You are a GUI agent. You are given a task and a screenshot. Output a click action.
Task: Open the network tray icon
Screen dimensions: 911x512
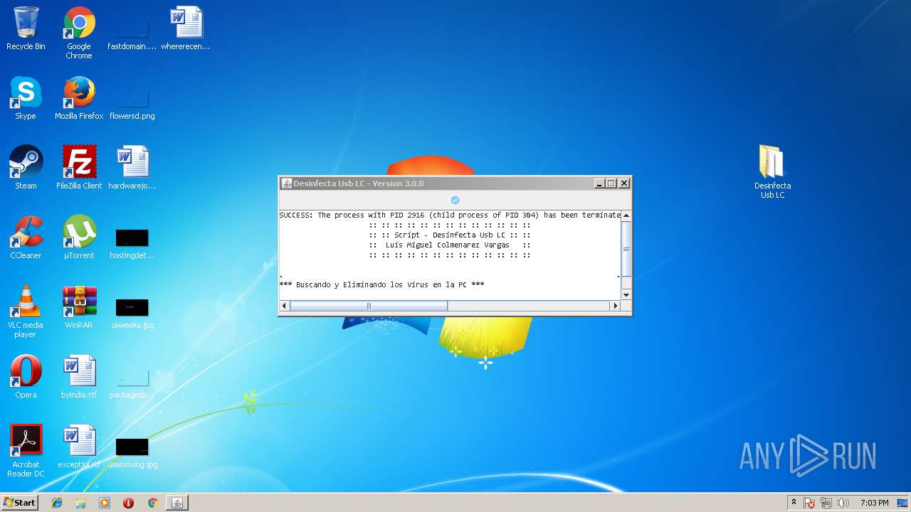826,503
